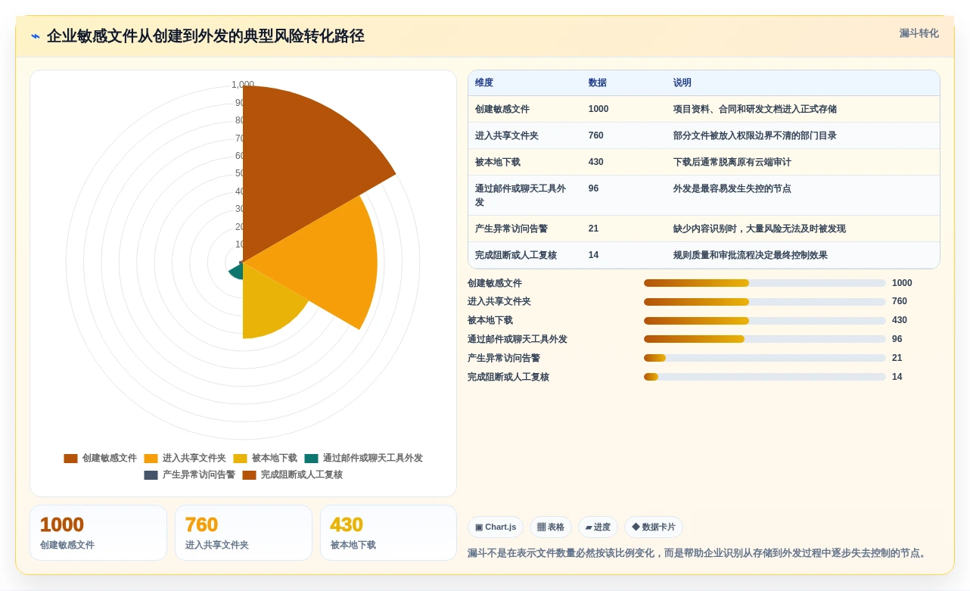Viewport: 970px width, 591px height.
Task: Click the description 规则质量和审批流程决定最终控制效果
Action: click(751, 255)
